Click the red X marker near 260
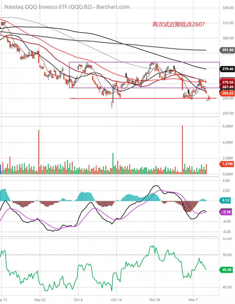 (x=209, y=98)
